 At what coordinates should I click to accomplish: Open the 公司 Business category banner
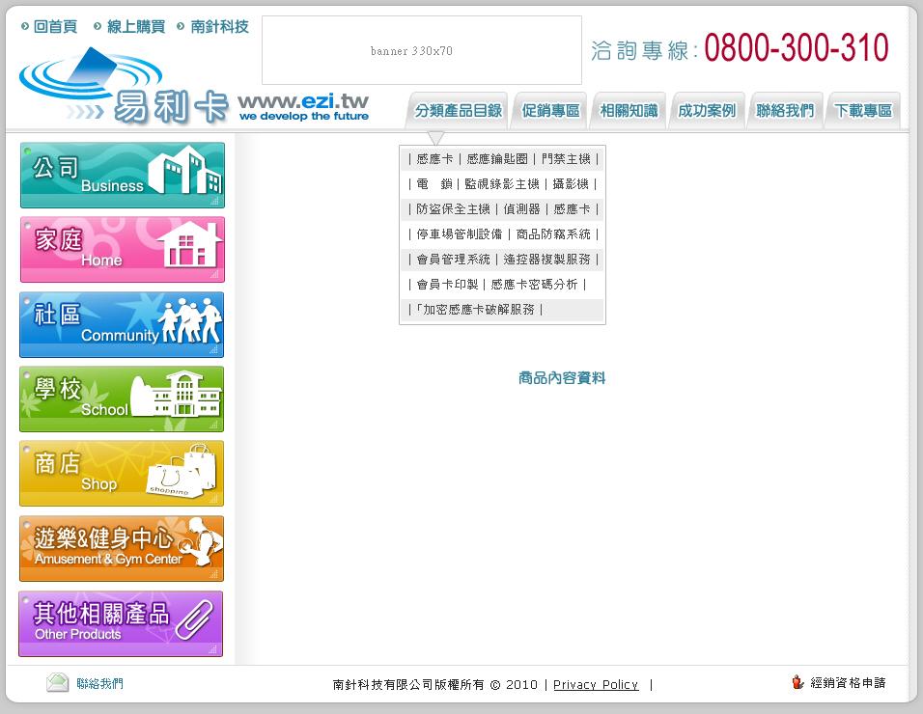(x=123, y=176)
